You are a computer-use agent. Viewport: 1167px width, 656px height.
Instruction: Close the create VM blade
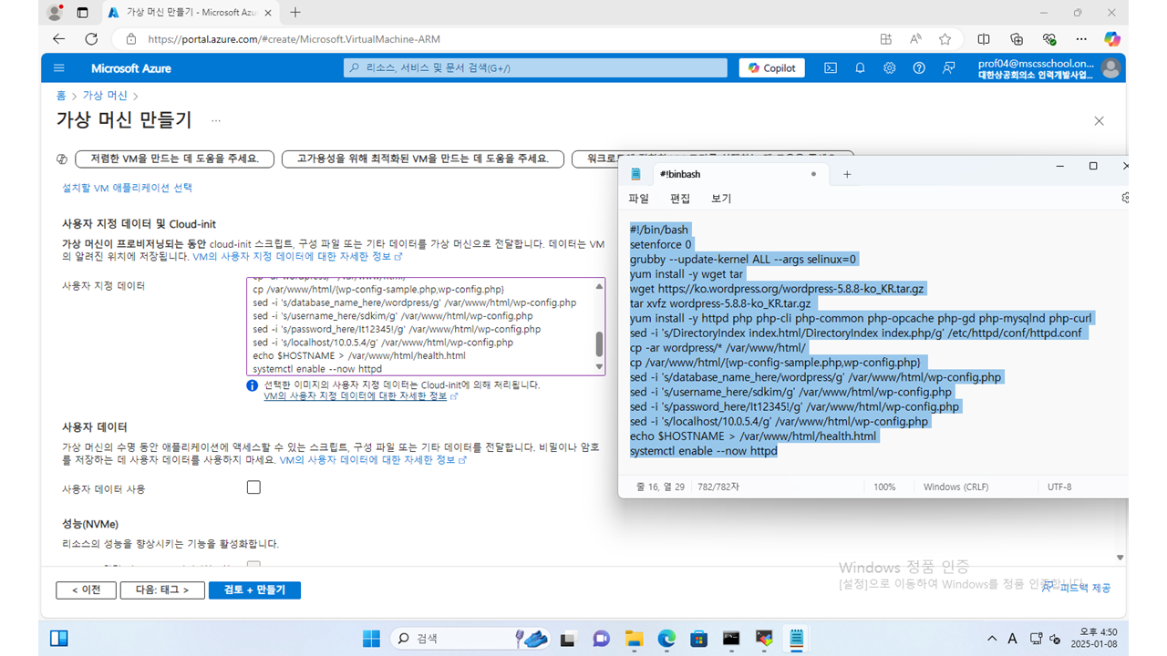point(1099,121)
